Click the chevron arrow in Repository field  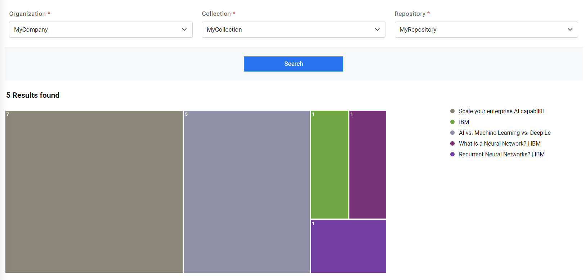click(570, 29)
